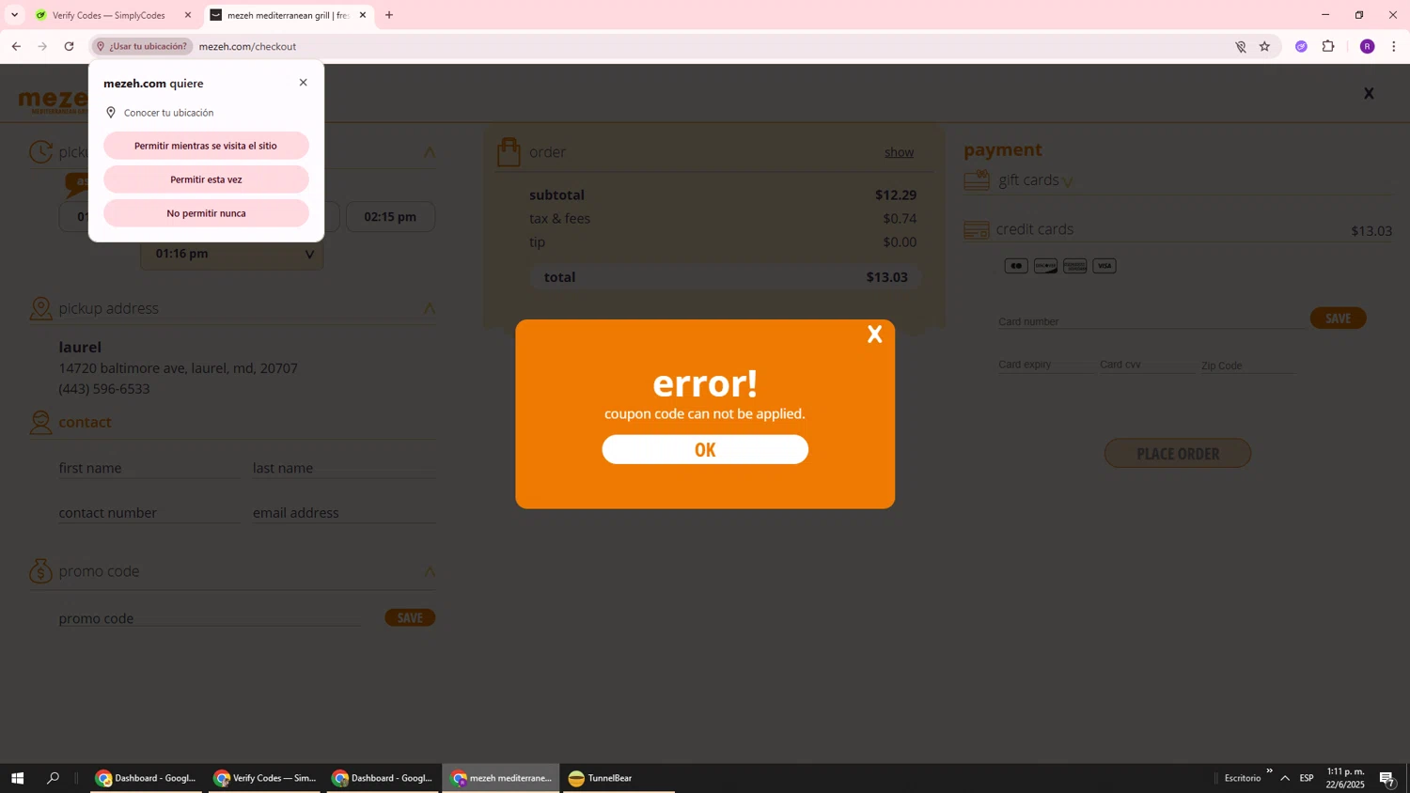Collapse the promo code section
The height and width of the screenshot is (793, 1410).
pyautogui.click(x=430, y=571)
